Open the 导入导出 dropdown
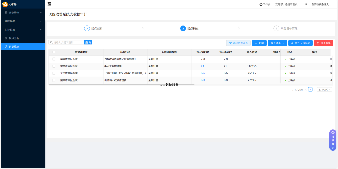The width and height of the screenshot is (338, 169). [277, 43]
